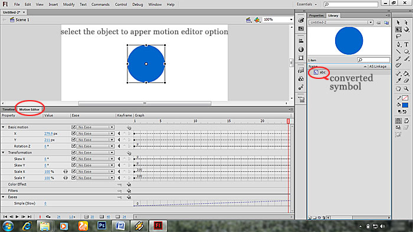Toggle ease checkbox for Skew Y

(x=74, y=165)
